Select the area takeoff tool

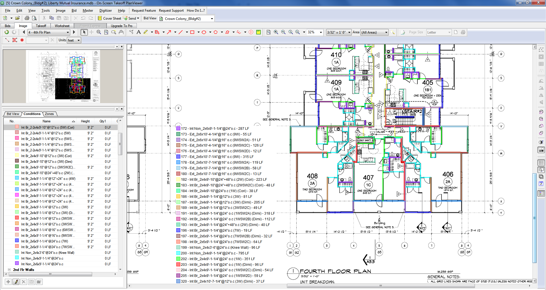pyautogui.click(x=15, y=40)
